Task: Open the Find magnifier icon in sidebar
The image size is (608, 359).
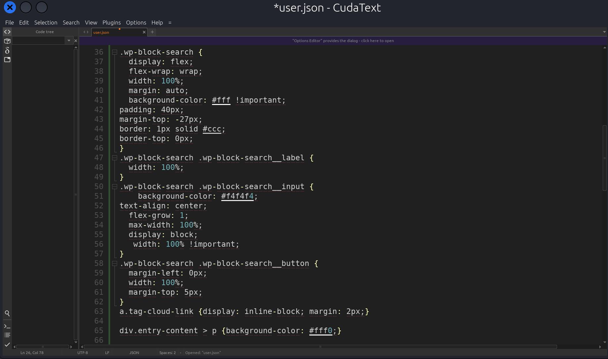Action: point(7,313)
